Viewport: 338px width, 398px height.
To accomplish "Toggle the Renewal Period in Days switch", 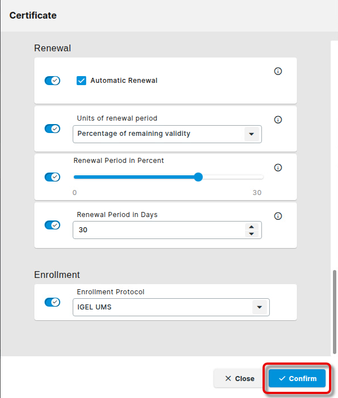I will click(x=52, y=225).
